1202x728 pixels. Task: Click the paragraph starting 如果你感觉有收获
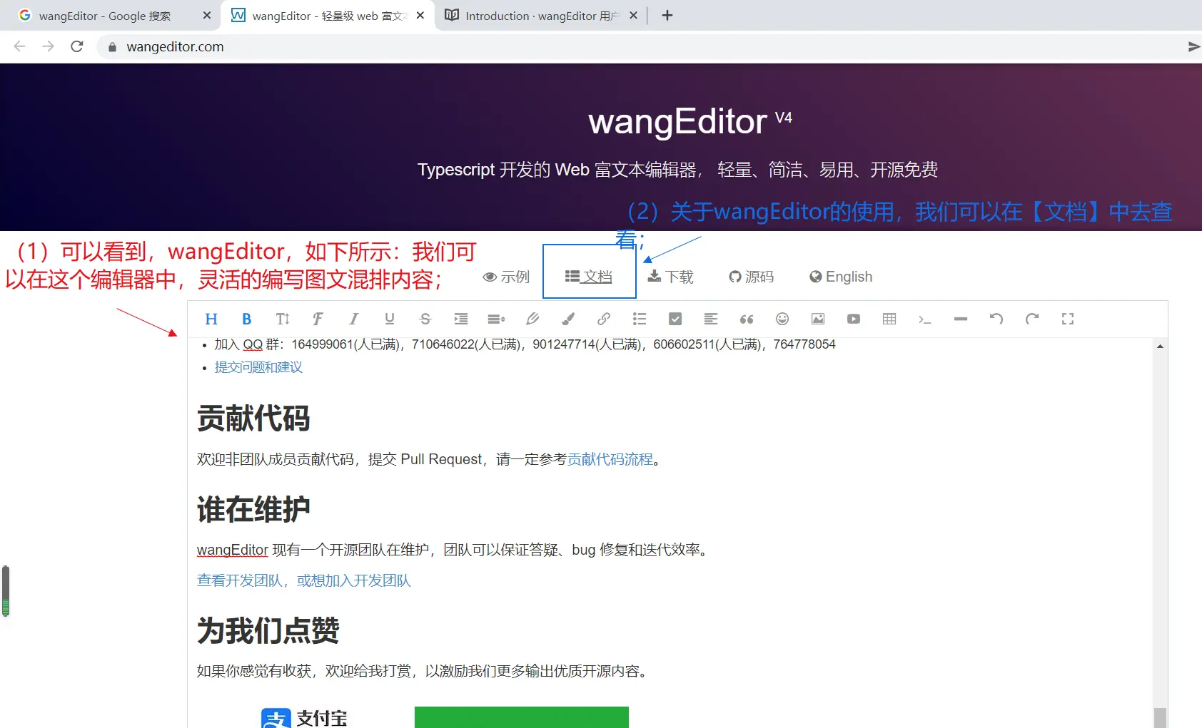422,671
